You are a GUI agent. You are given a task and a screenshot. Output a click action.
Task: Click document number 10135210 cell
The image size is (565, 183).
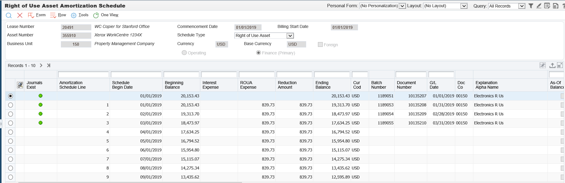click(x=411, y=123)
